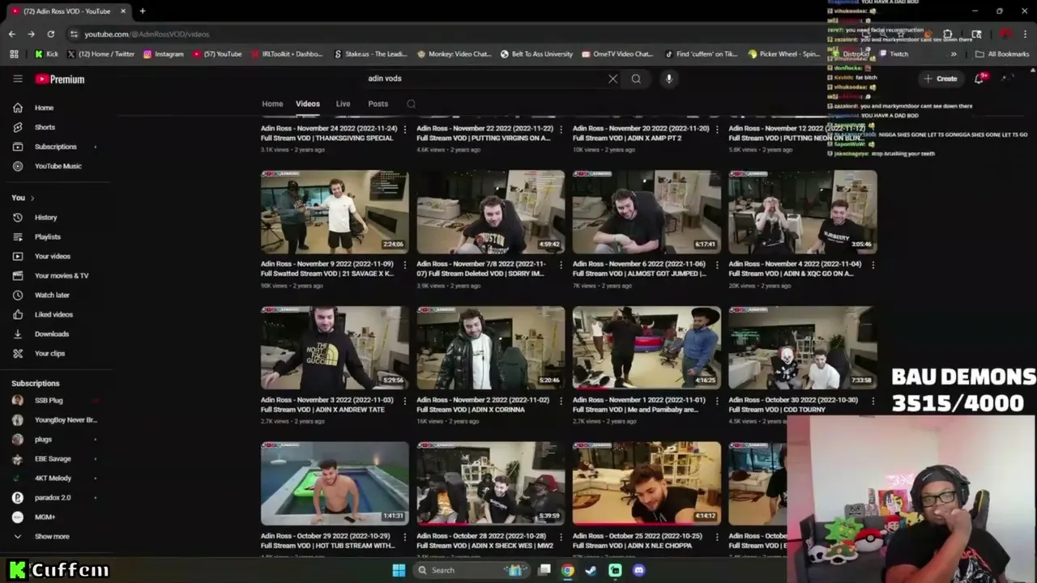The width and height of the screenshot is (1037, 583).
Task: Open options menu for November 24 video
Action: coord(404,130)
